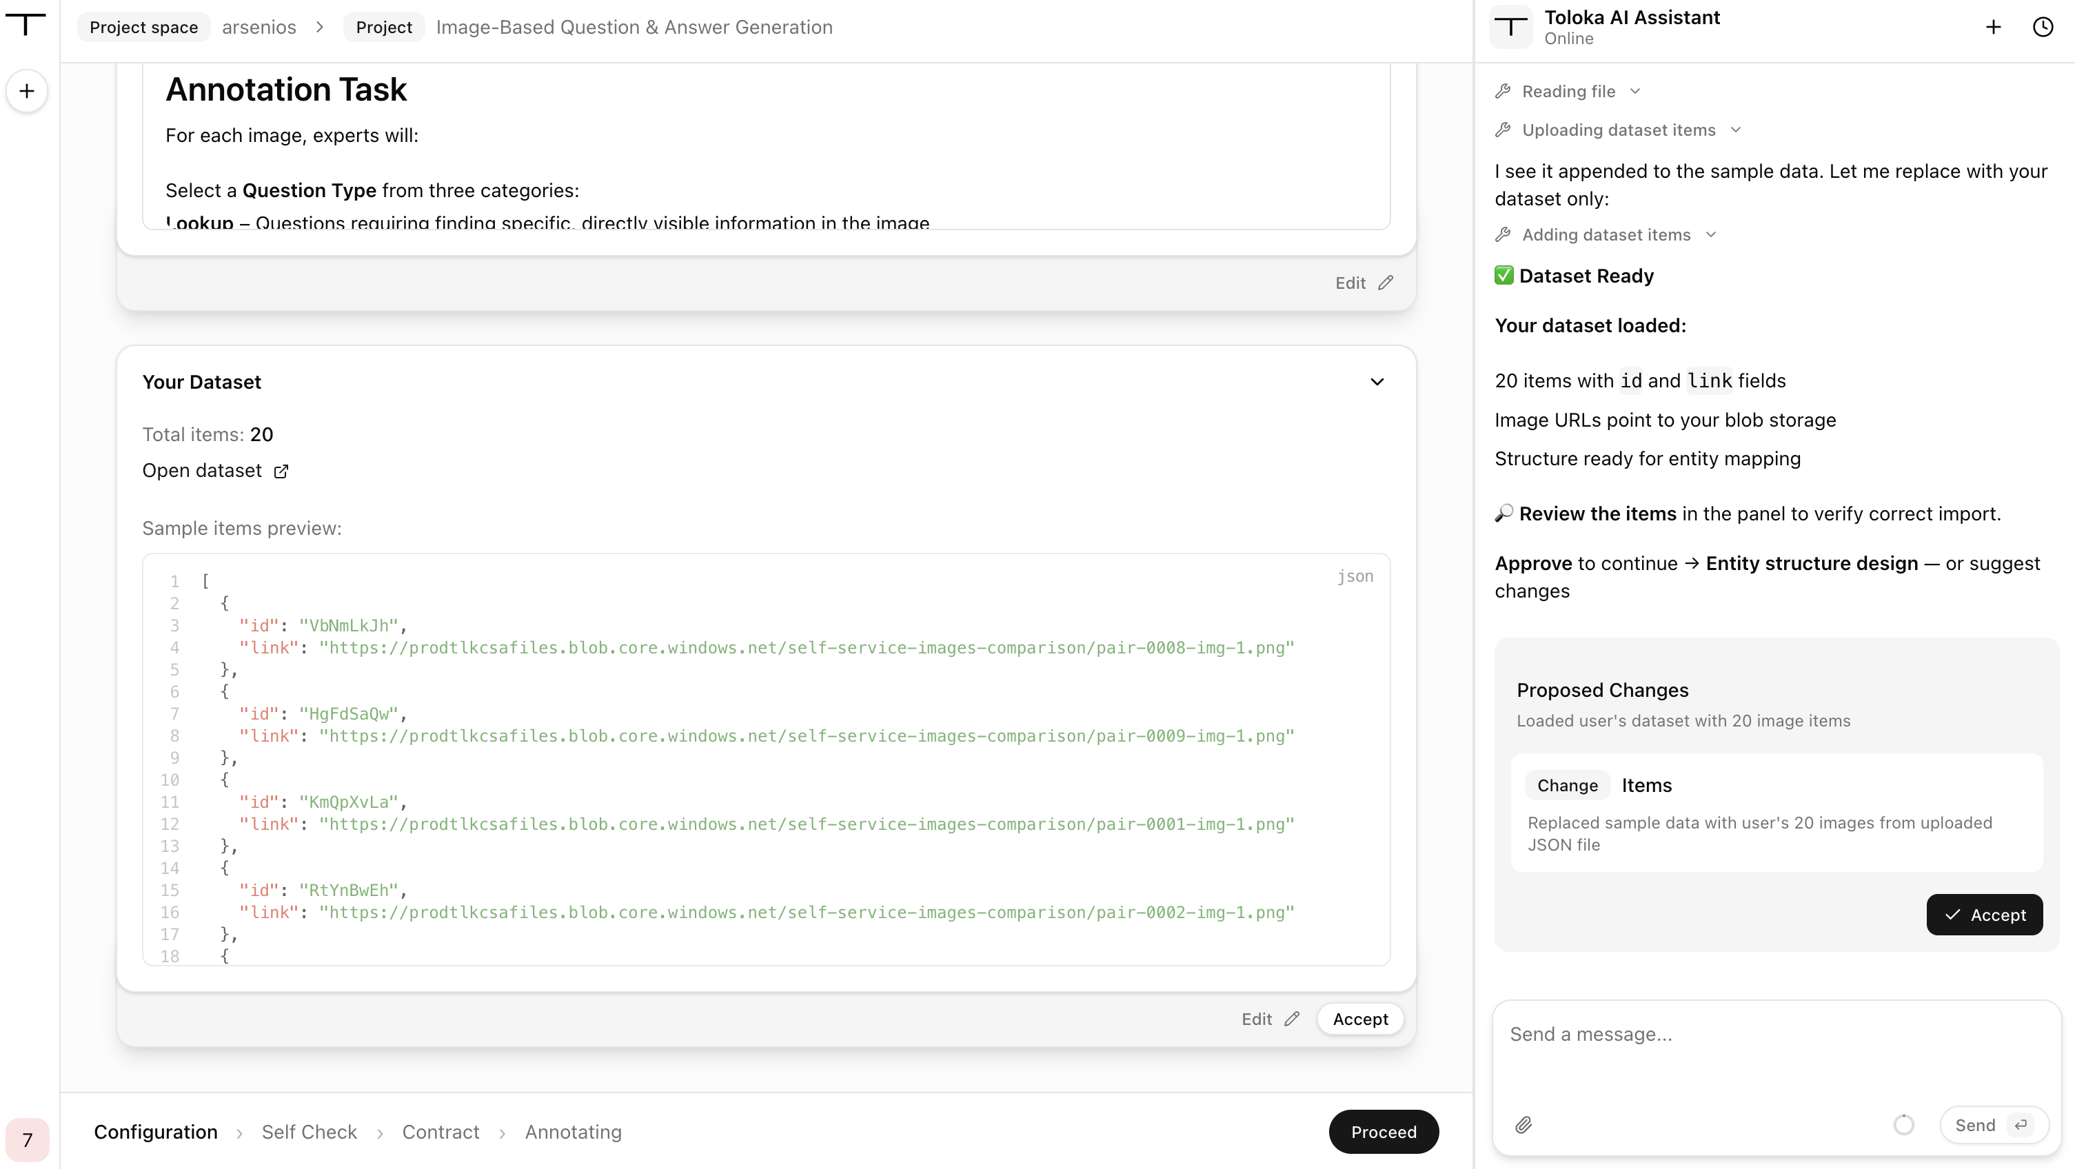Click the notification badge showing 7
The width and height of the screenshot is (2075, 1169).
coord(28,1139)
